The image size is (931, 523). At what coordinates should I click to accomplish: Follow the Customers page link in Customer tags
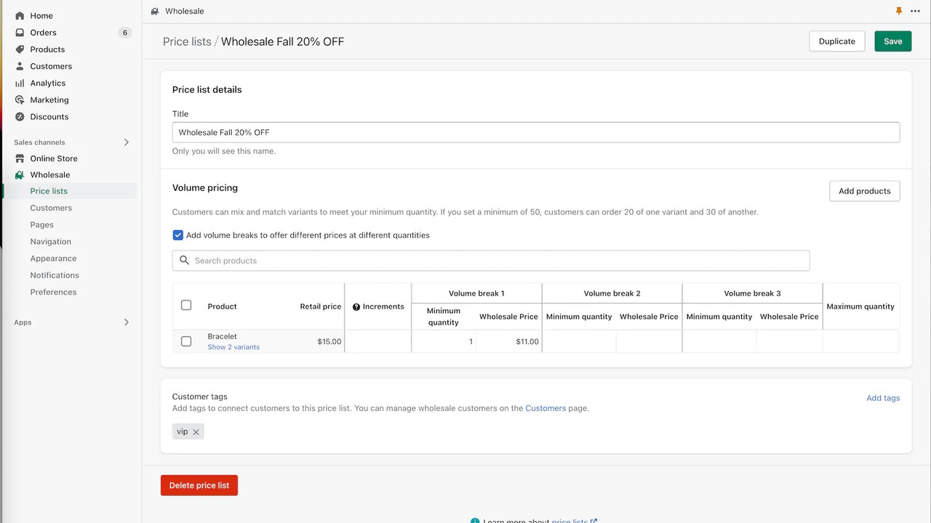pyautogui.click(x=546, y=408)
